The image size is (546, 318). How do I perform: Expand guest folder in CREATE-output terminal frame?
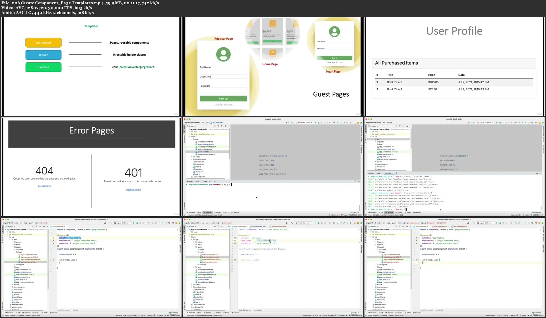375,142
